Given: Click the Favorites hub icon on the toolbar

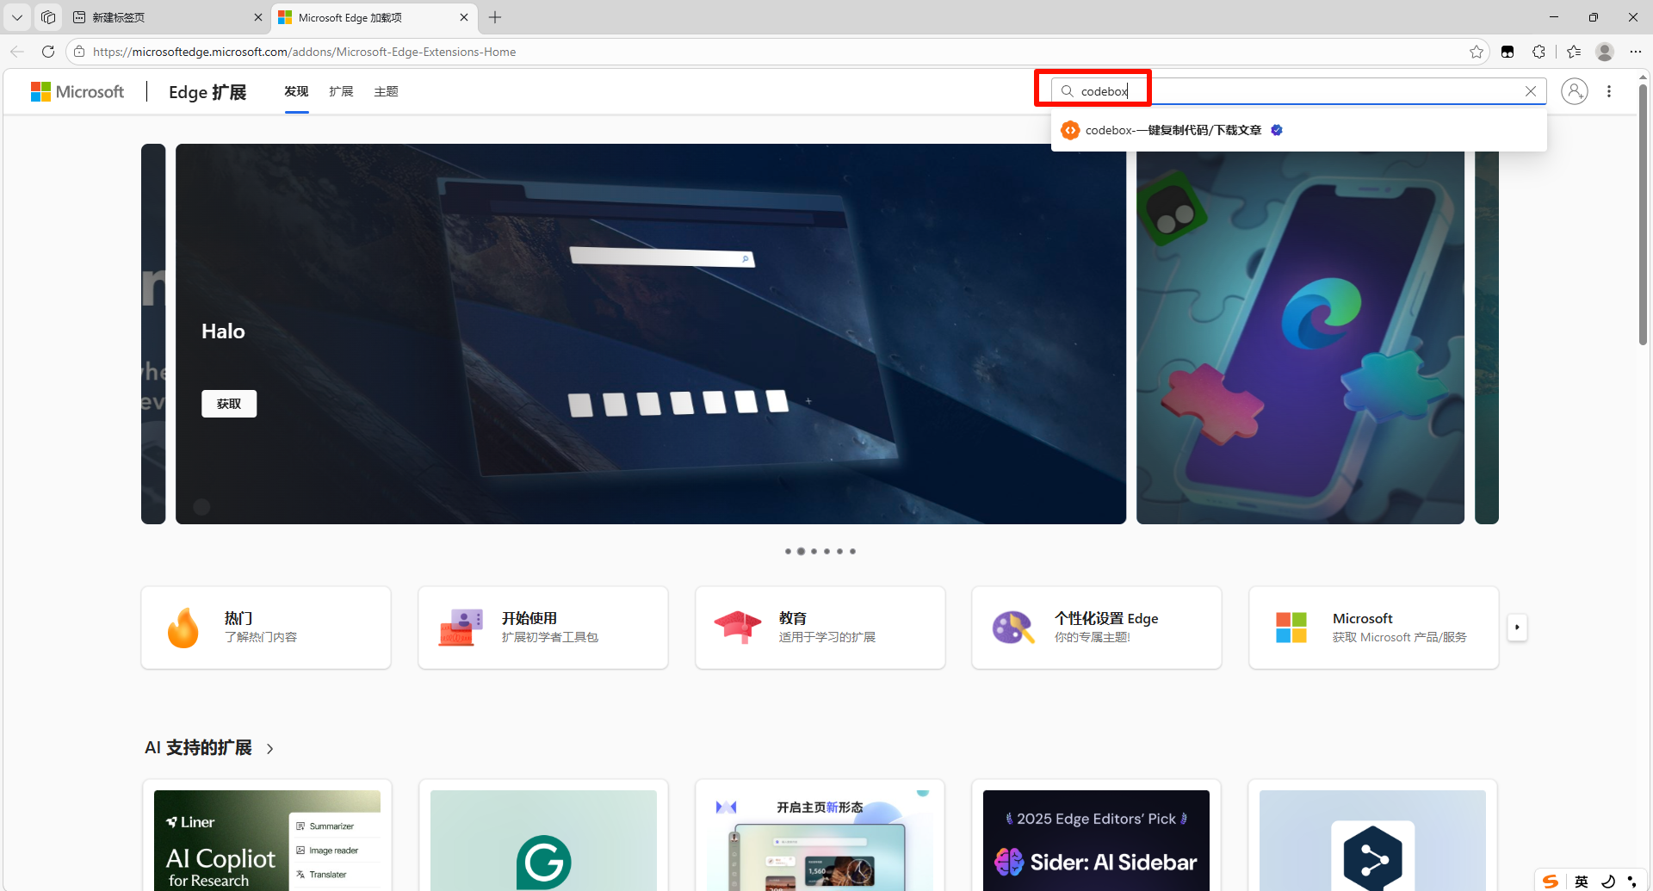Looking at the screenshot, I should tap(1575, 52).
